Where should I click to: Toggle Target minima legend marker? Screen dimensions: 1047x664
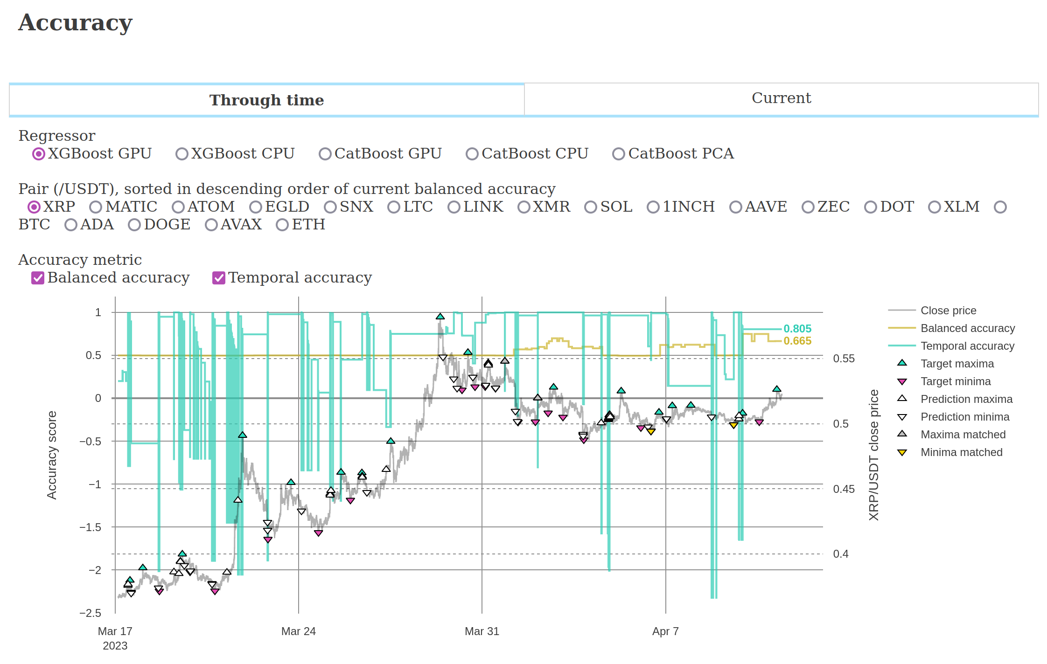pos(902,381)
